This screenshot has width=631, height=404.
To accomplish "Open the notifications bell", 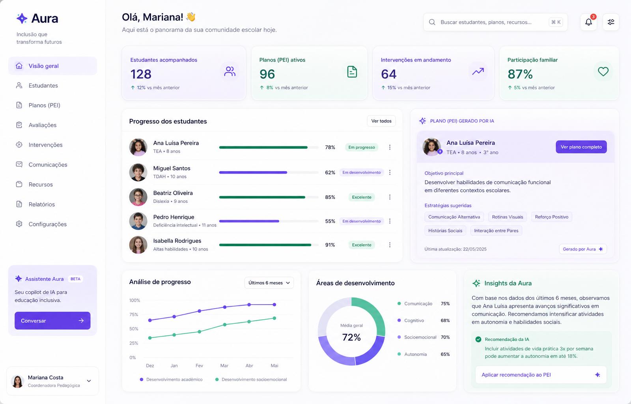I will pyautogui.click(x=588, y=22).
